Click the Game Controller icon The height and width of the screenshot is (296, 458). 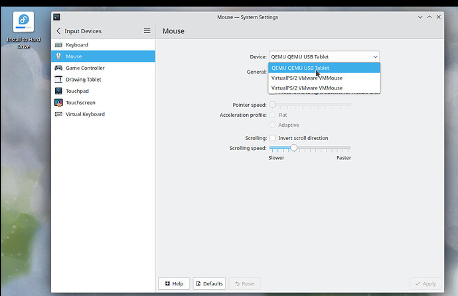click(x=58, y=68)
